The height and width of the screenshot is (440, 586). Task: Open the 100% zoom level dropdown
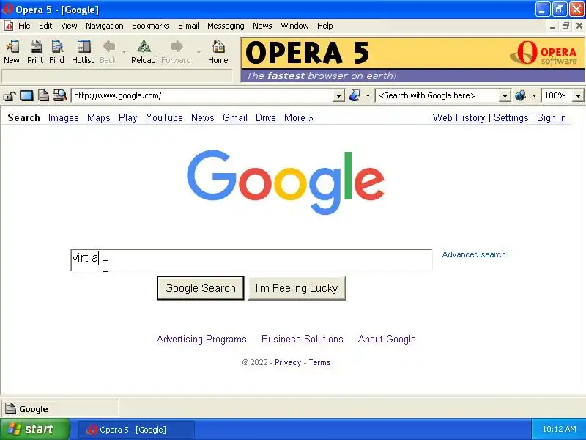578,96
